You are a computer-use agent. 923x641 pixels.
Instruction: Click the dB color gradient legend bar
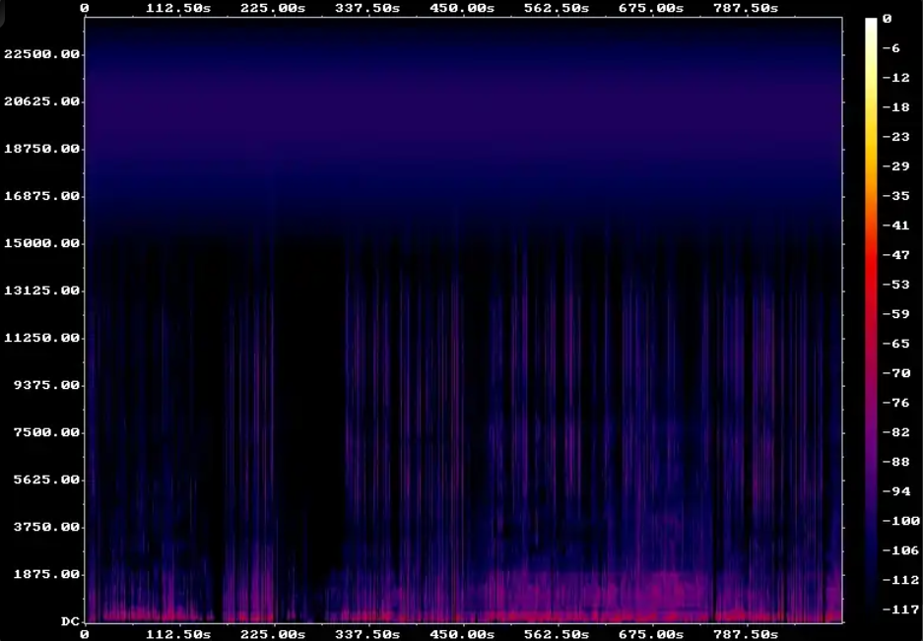click(871, 320)
